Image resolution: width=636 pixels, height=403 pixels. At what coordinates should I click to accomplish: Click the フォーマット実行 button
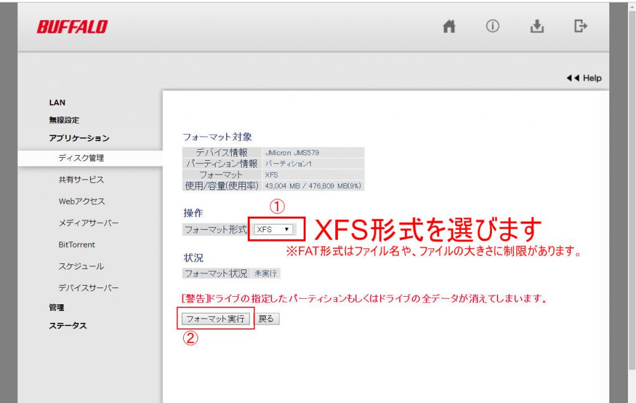(216, 319)
